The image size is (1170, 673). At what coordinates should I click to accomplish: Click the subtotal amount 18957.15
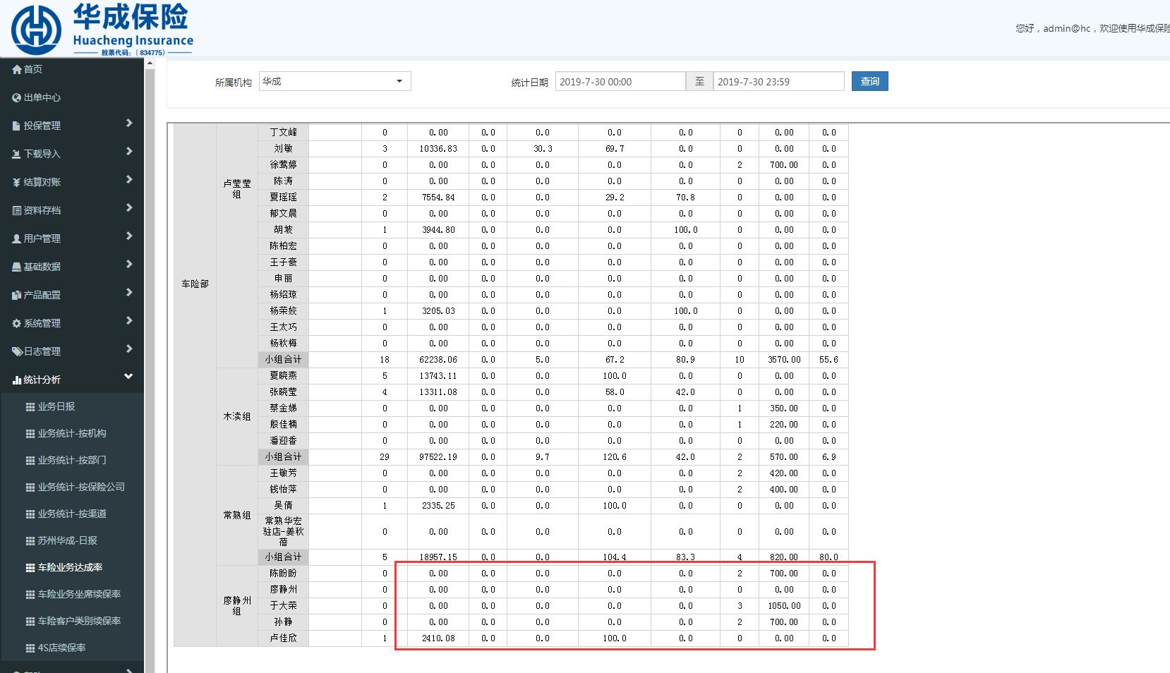tap(438, 557)
